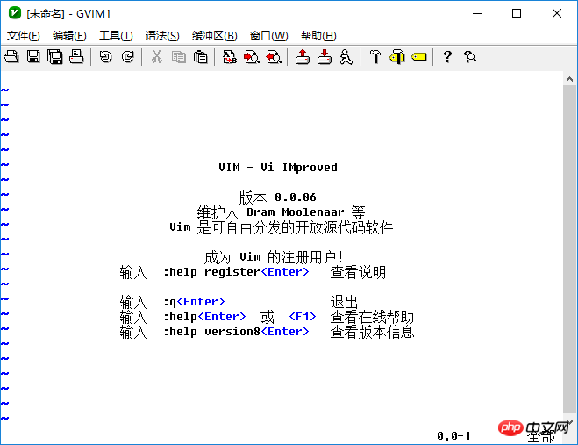This screenshot has width=578, height=445.
Task: Click the cursor position "0,0-1" in the ruler
Action: tap(453, 436)
